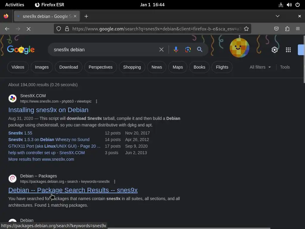Switch to Books results

pos(199,67)
